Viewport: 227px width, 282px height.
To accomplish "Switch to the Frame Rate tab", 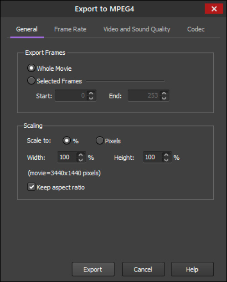I will [70, 29].
